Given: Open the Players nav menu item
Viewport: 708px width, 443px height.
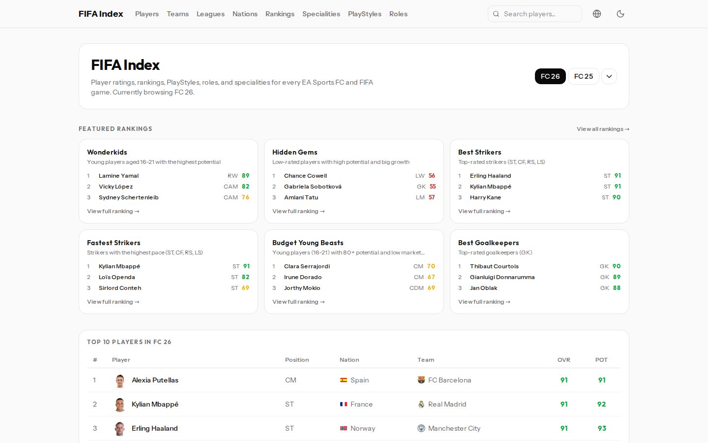Looking at the screenshot, I should [x=147, y=14].
